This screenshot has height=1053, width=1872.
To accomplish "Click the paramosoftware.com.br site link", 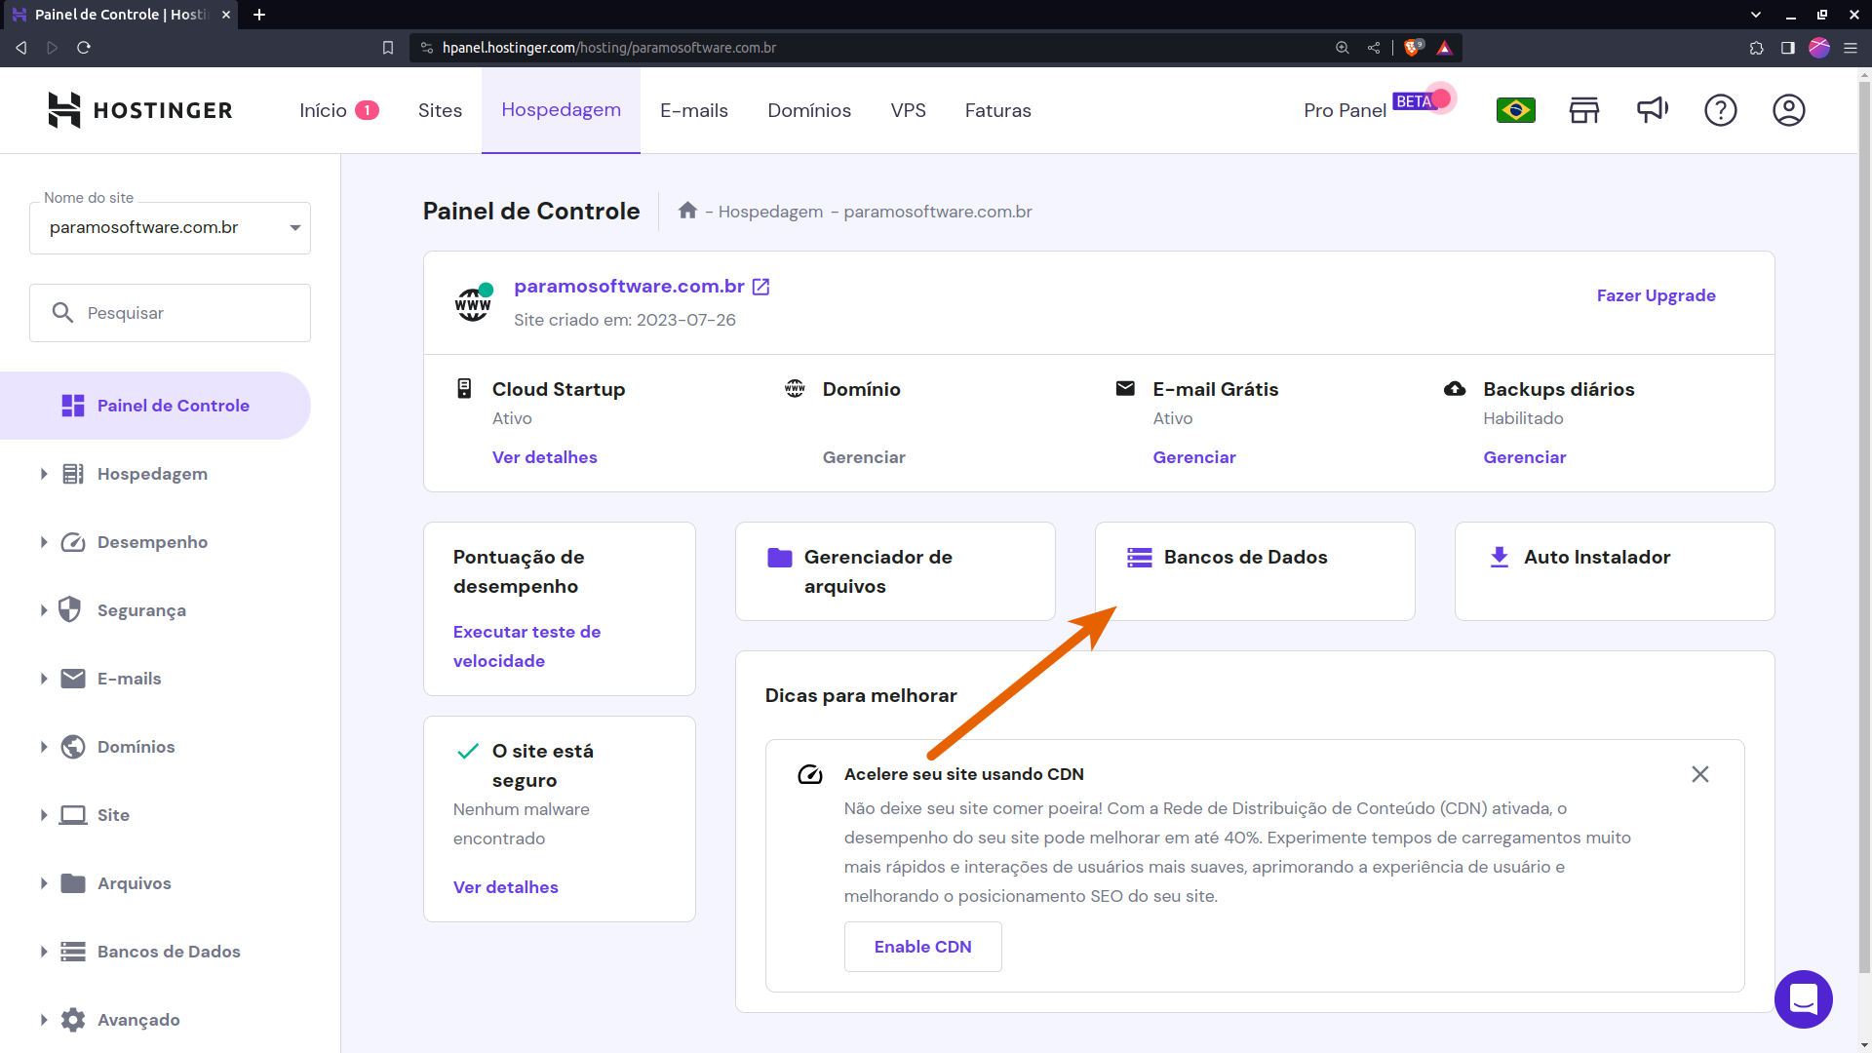I will click(x=629, y=287).
